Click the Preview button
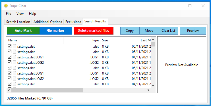Screen dimensions: 211x106 (193, 31)
